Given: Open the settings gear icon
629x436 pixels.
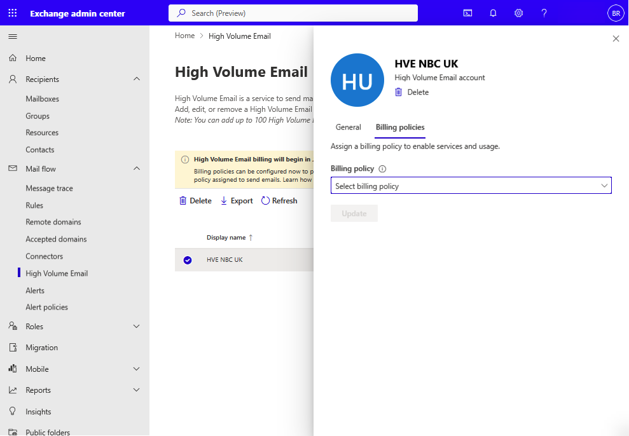Looking at the screenshot, I should coord(518,13).
